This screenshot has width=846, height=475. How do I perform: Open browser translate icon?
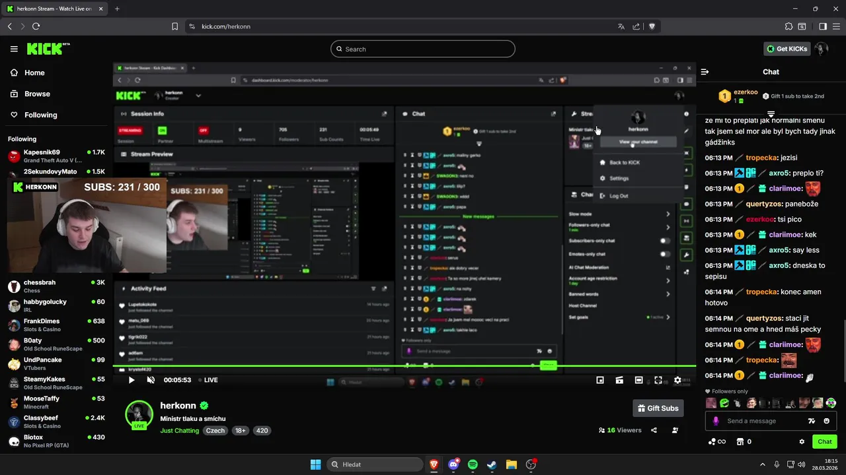[x=621, y=26]
